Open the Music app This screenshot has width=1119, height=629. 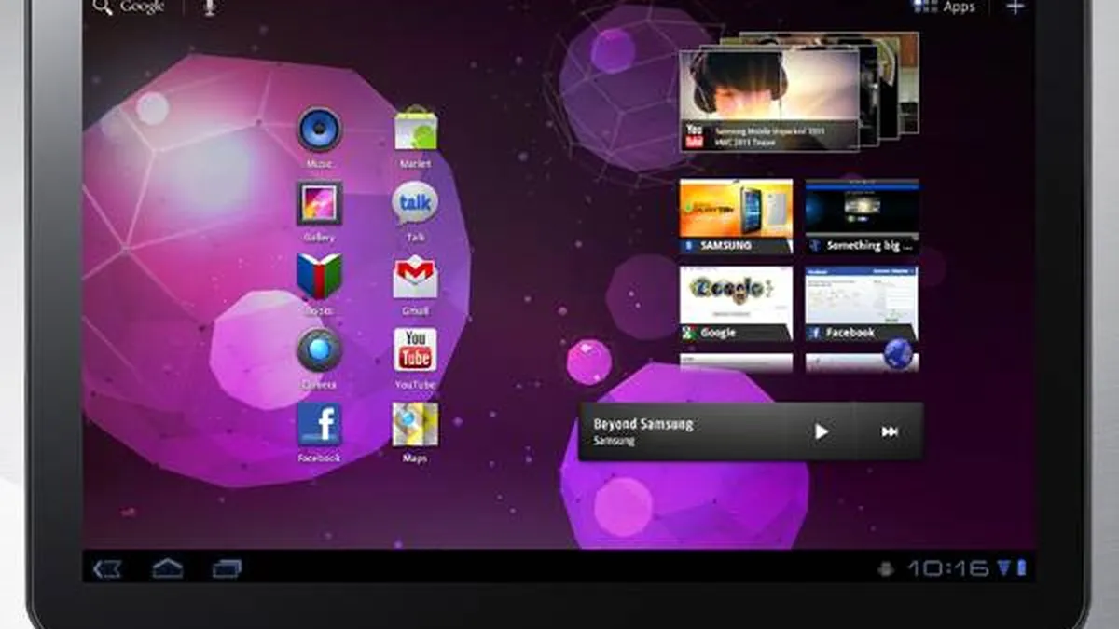click(x=319, y=130)
